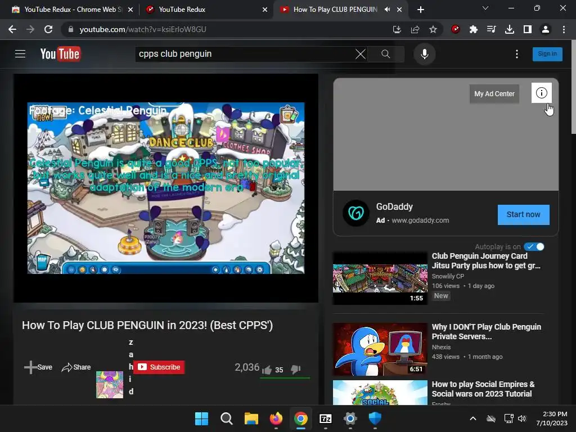Click the red Subscribe button
Image resolution: width=576 pixels, height=432 pixels.
click(159, 367)
